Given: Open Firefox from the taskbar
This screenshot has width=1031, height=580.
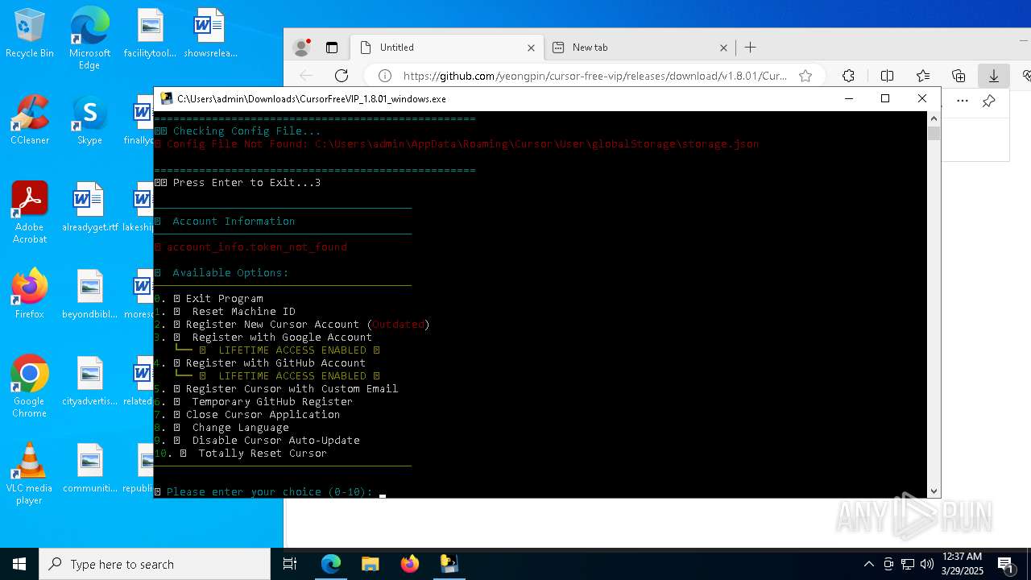Looking at the screenshot, I should 410,564.
